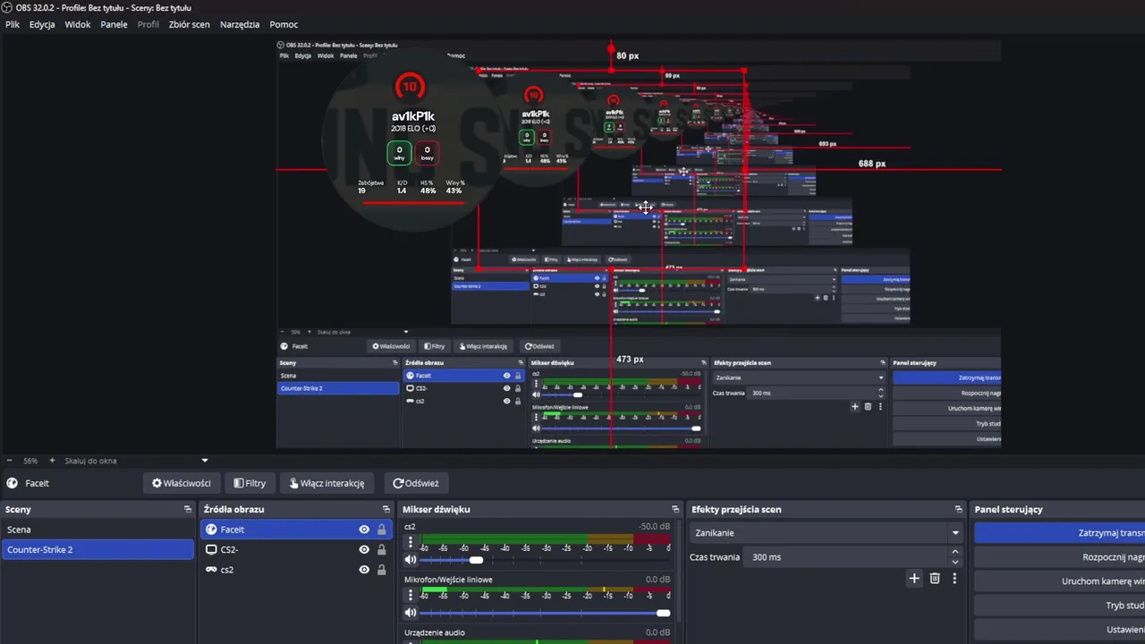Click the Mikrofon/Wejście liniowe volume slider handle
Image resolution: width=1145 pixels, height=644 pixels.
[663, 613]
